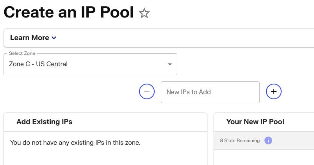
Task: Click blank area inside Add Existing IPs panel
Action: [x=105, y=157]
